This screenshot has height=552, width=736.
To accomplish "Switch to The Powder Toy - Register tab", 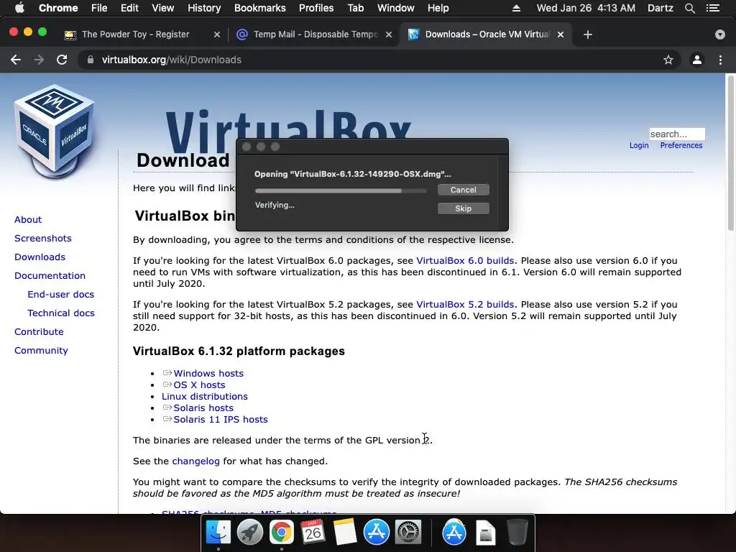I will [x=135, y=34].
